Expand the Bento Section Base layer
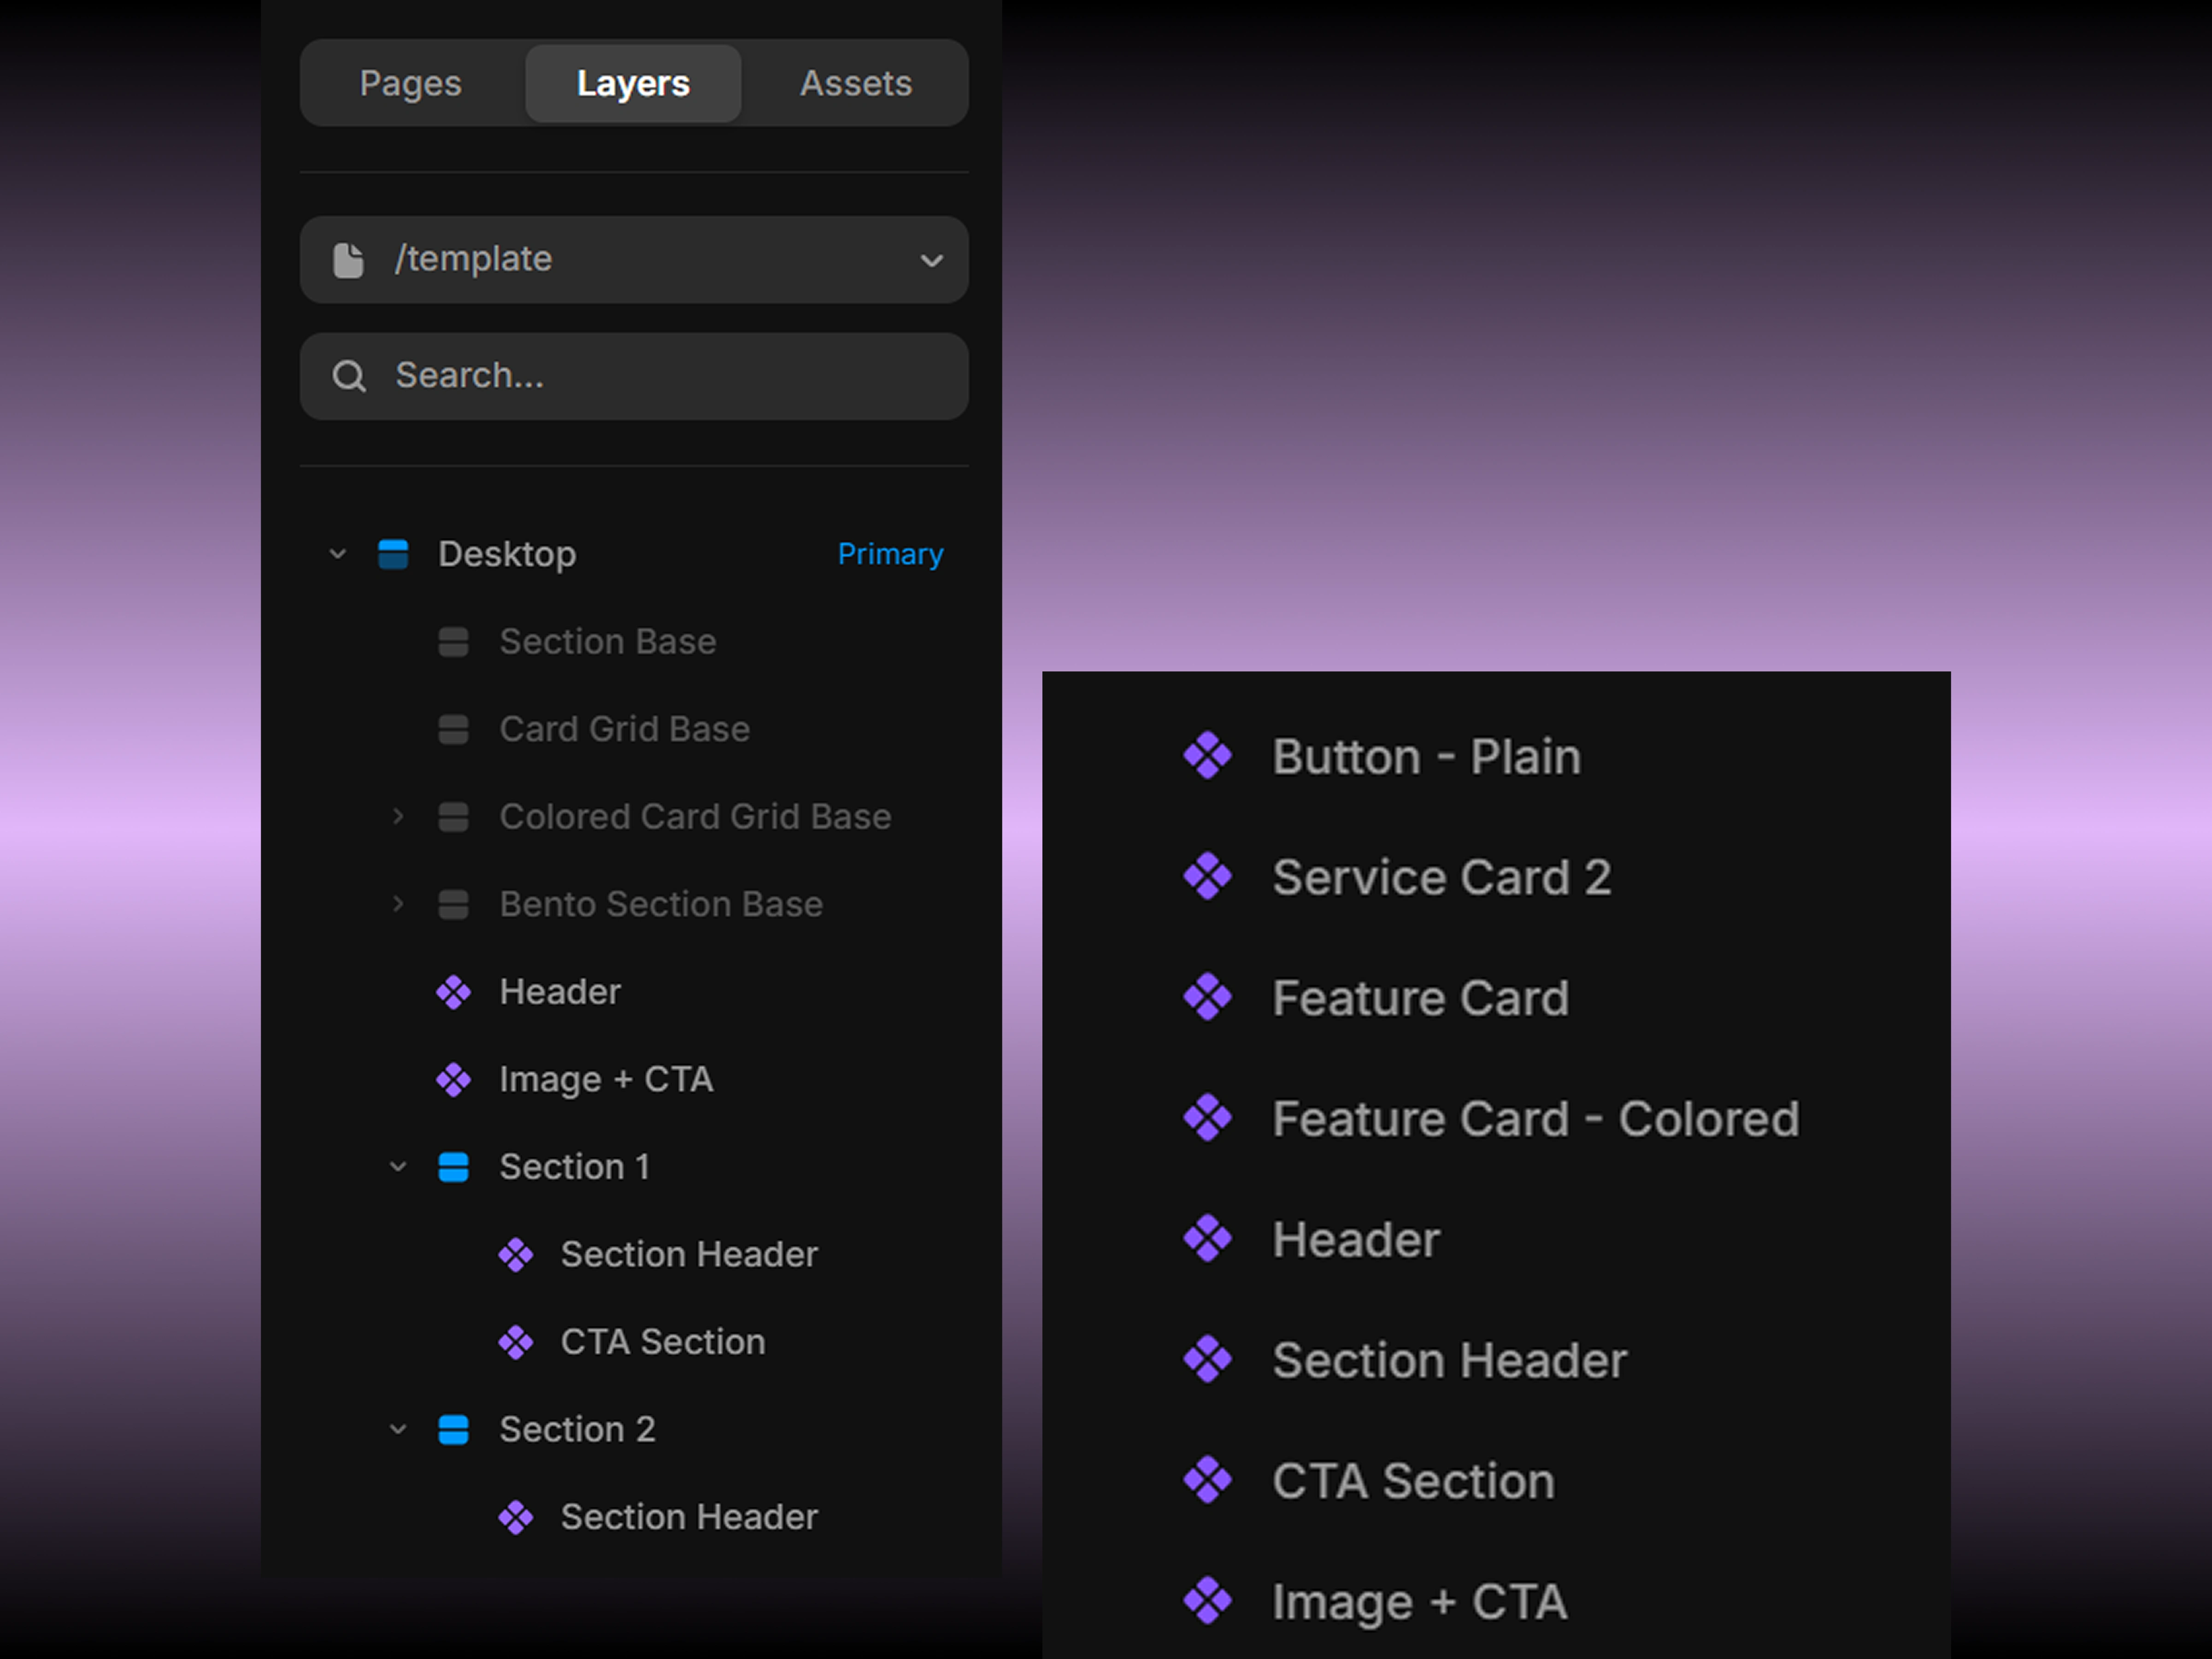 click(398, 904)
